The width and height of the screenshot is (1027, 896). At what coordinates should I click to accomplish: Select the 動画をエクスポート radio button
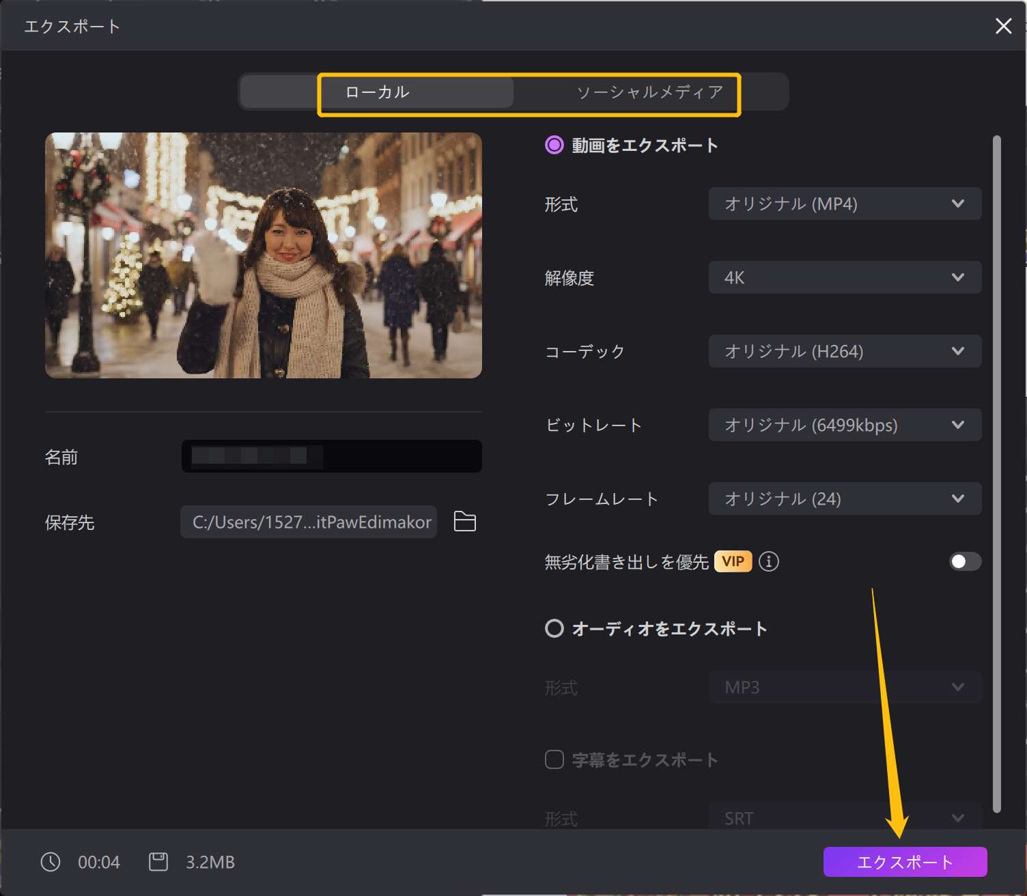click(x=554, y=145)
